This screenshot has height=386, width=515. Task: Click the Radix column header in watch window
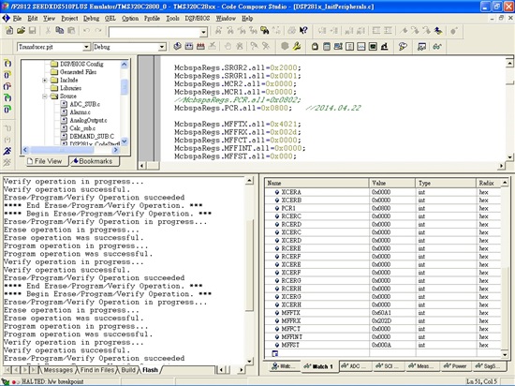click(x=488, y=183)
